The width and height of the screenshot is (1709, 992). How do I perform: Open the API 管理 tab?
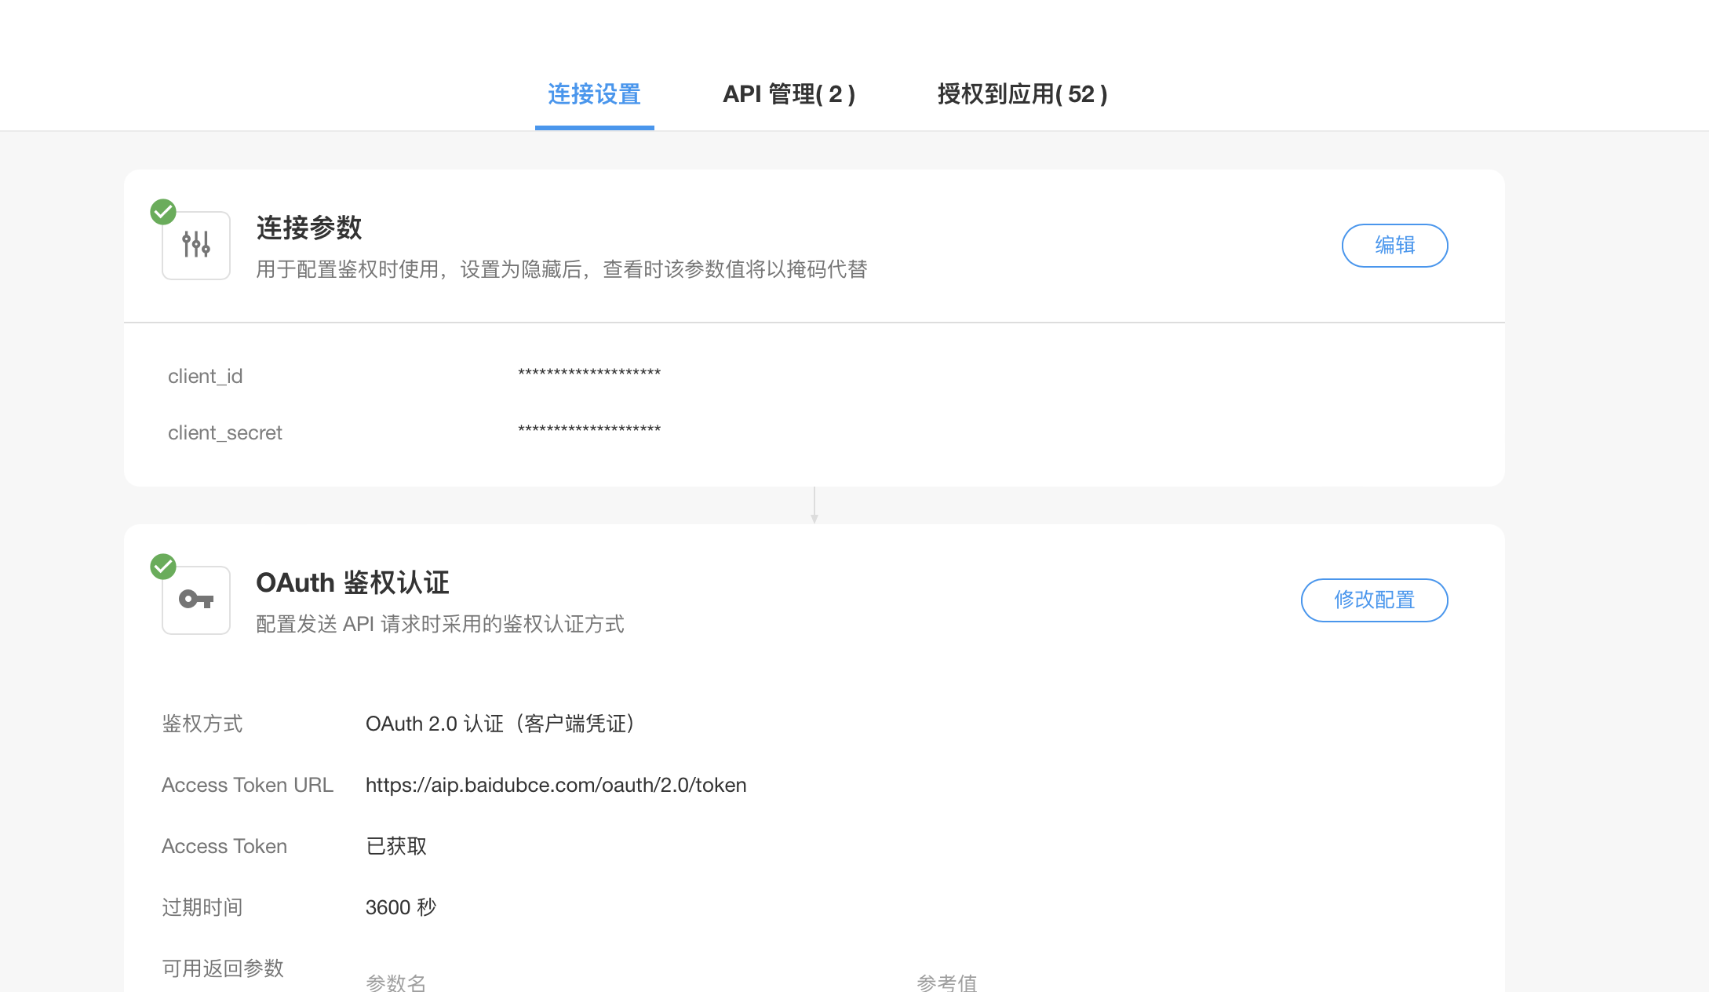(789, 94)
